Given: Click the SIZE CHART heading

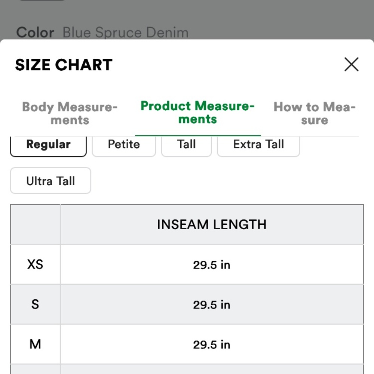Looking at the screenshot, I should 64,65.
